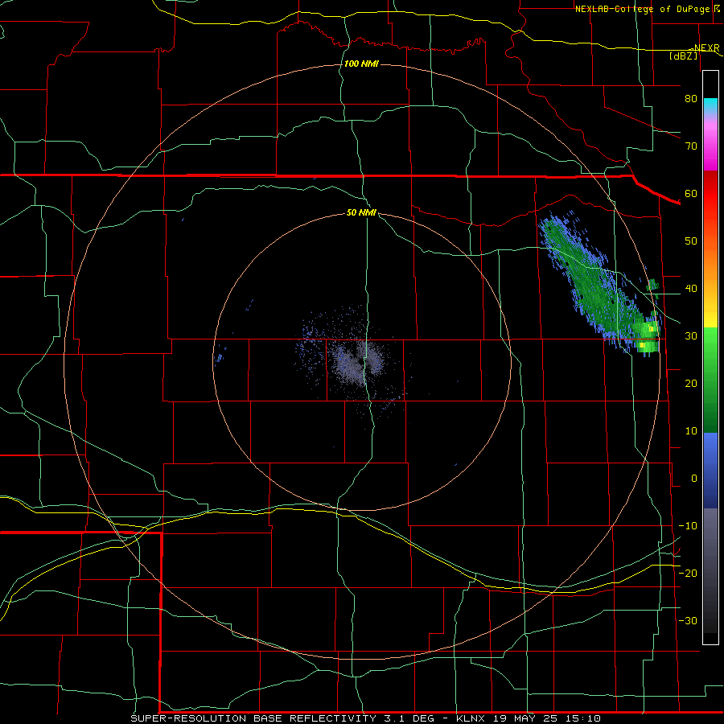Click the 40 value on dBZ scale
The height and width of the screenshot is (724, 724).
pos(691,289)
